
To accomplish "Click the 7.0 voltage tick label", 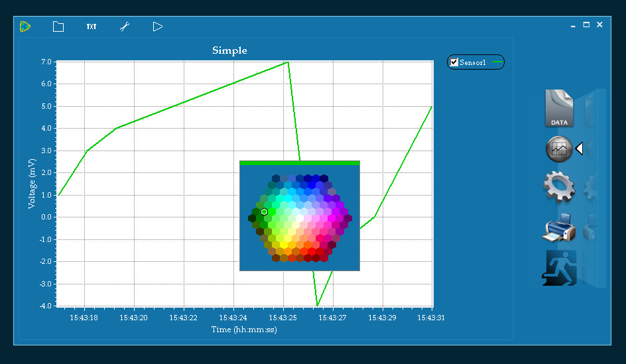I will point(46,62).
